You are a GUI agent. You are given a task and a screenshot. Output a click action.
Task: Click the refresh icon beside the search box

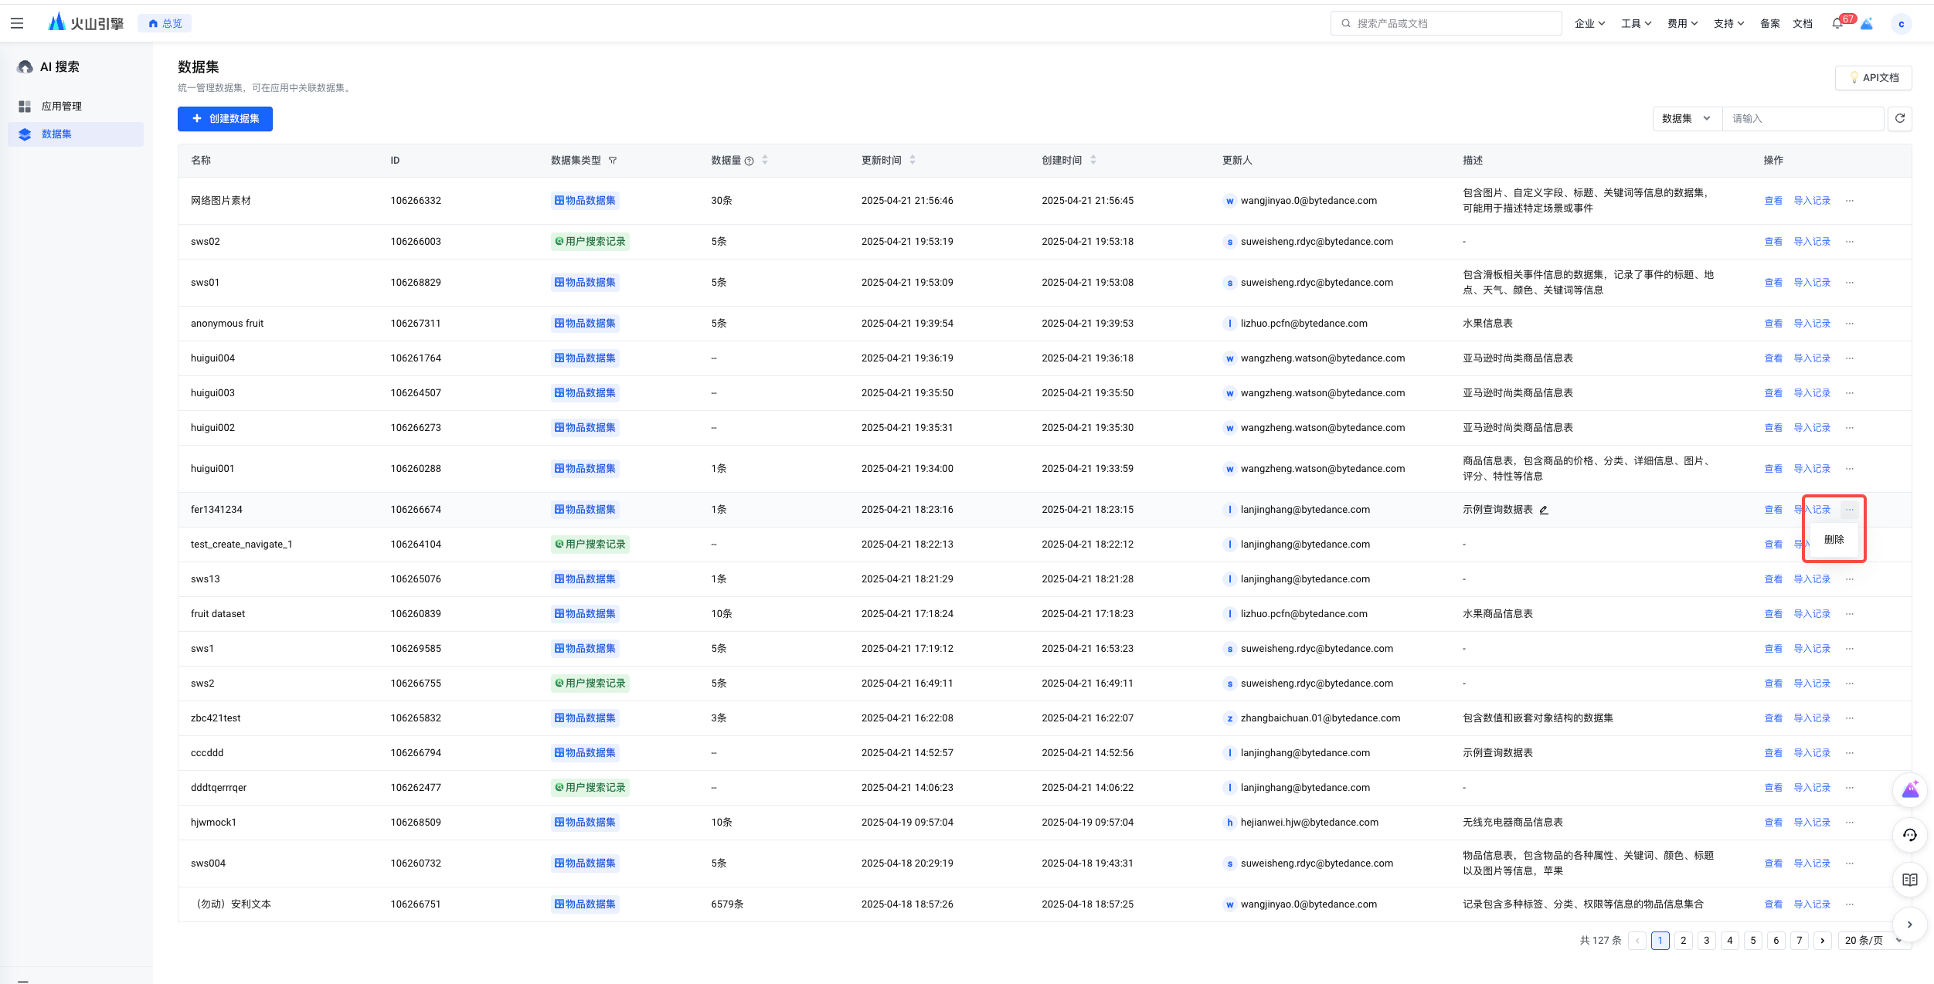click(1899, 118)
